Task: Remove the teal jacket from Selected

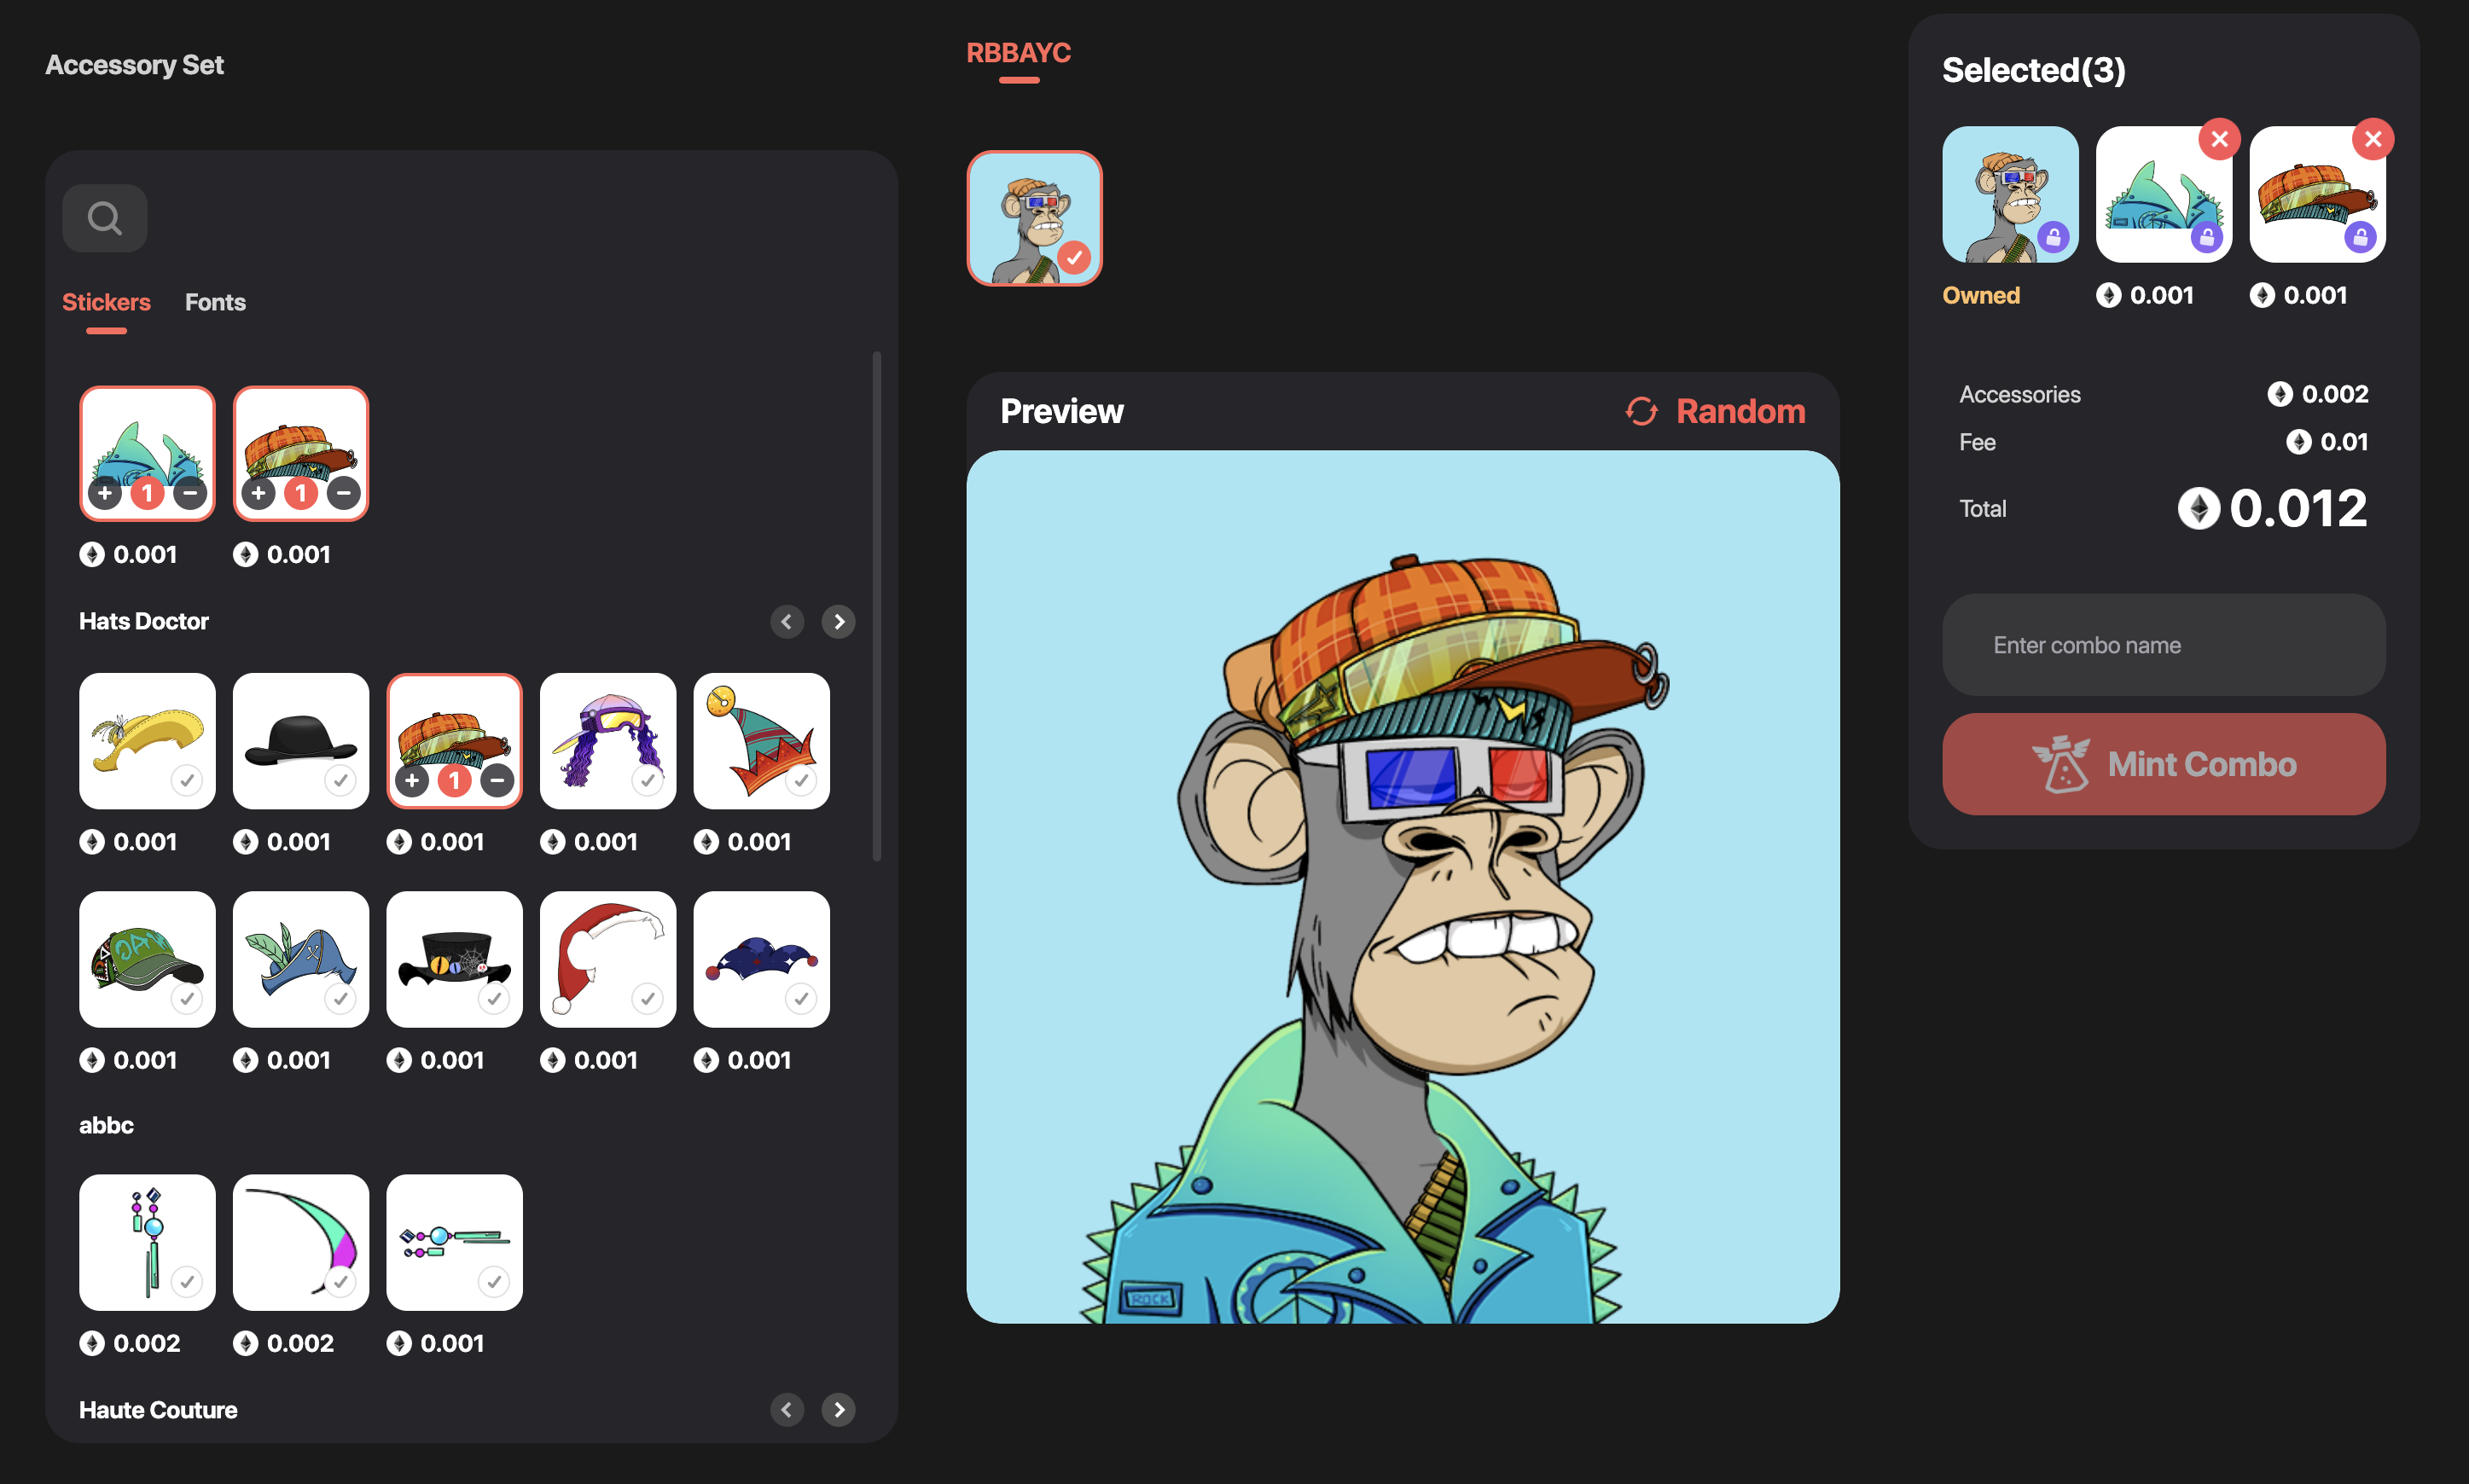Action: 2218,139
